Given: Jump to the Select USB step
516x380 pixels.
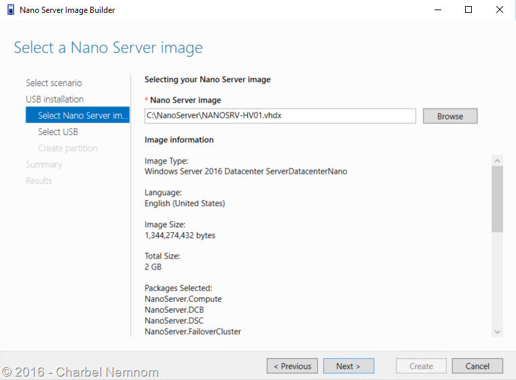Looking at the screenshot, I should [x=58, y=132].
